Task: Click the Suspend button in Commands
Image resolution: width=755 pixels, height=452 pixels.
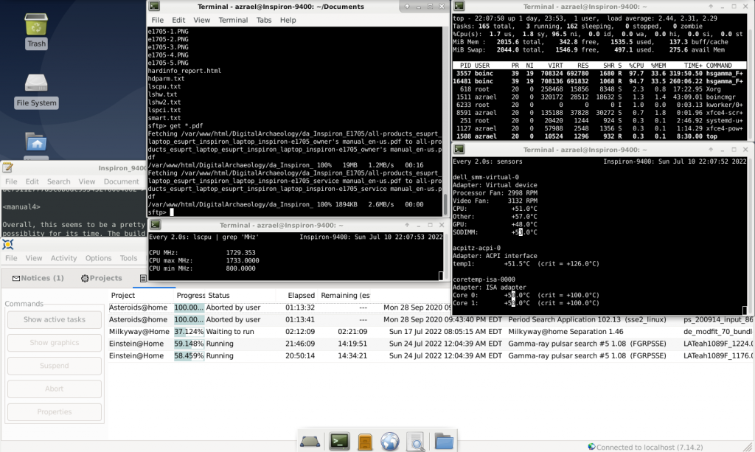Action: click(55, 366)
